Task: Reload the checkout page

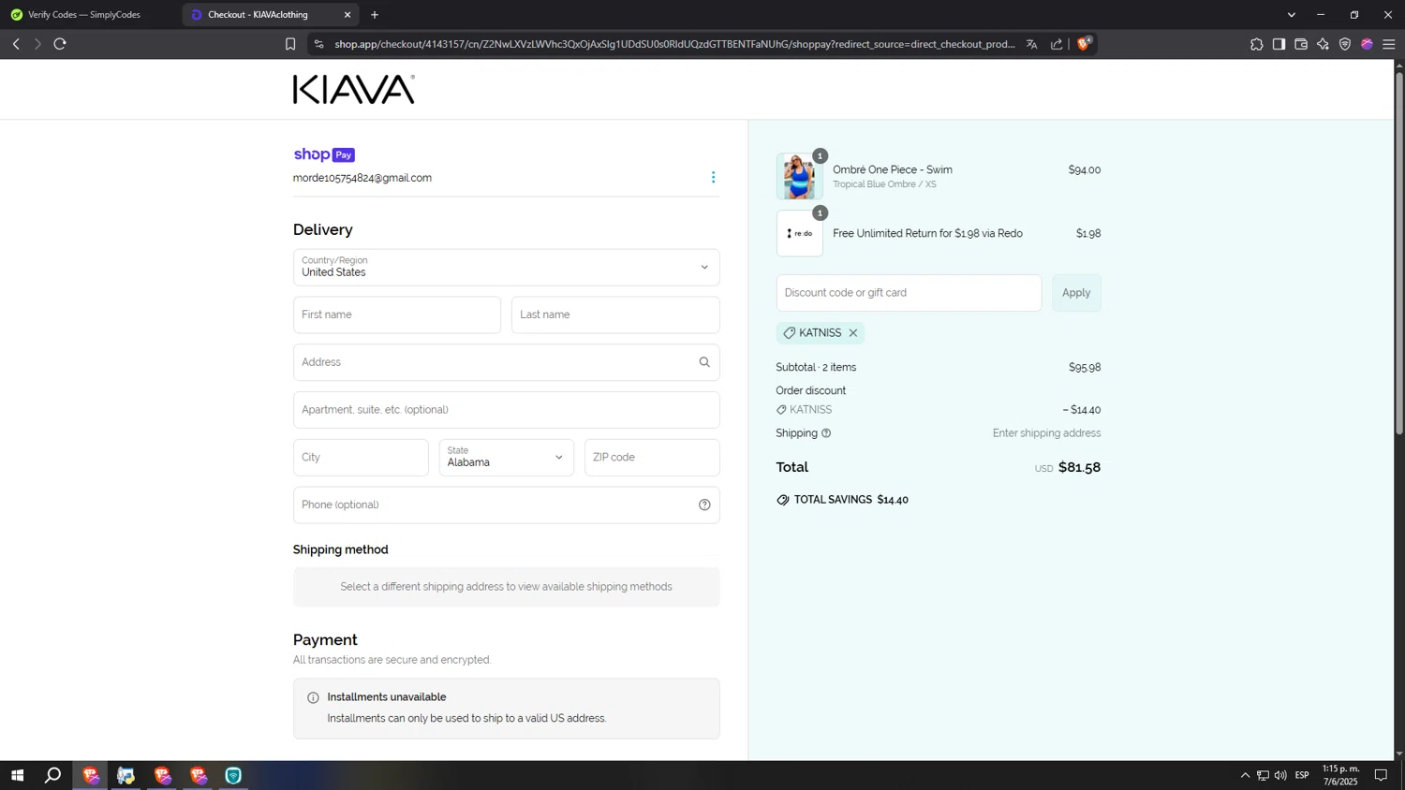Action: pyautogui.click(x=60, y=44)
